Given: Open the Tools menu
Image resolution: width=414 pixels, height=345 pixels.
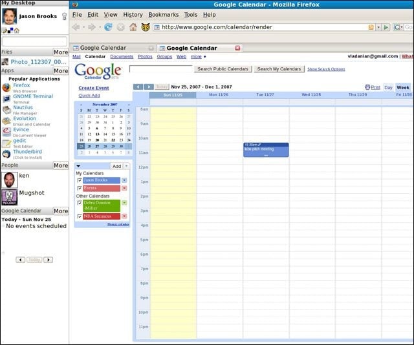Looking at the screenshot, I should pos(191,15).
